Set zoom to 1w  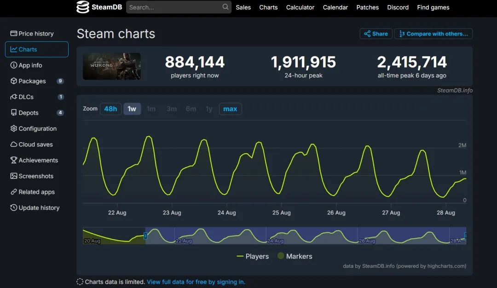(132, 109)
